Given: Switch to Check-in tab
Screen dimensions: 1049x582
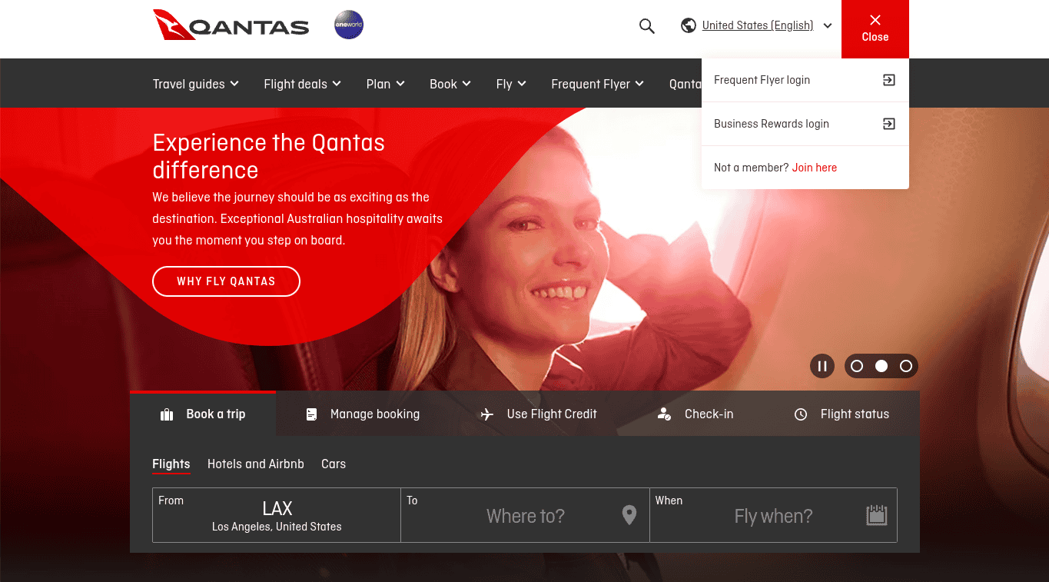Looking at the screenshot, I should click(x=695, y=414).
